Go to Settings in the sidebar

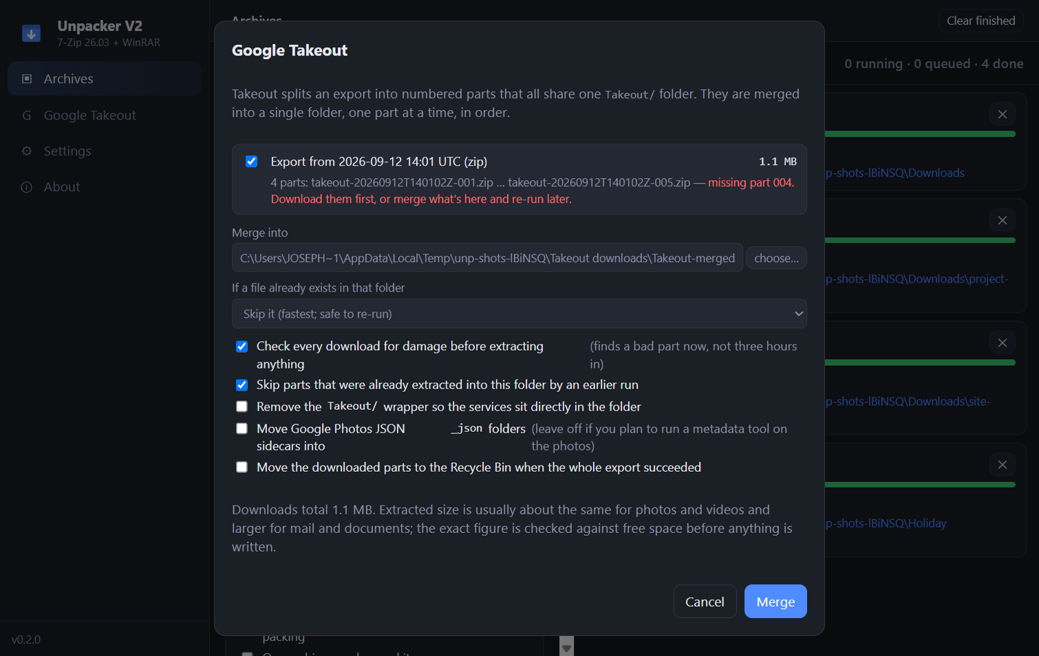pyautogui.click(x=105, y=151)
